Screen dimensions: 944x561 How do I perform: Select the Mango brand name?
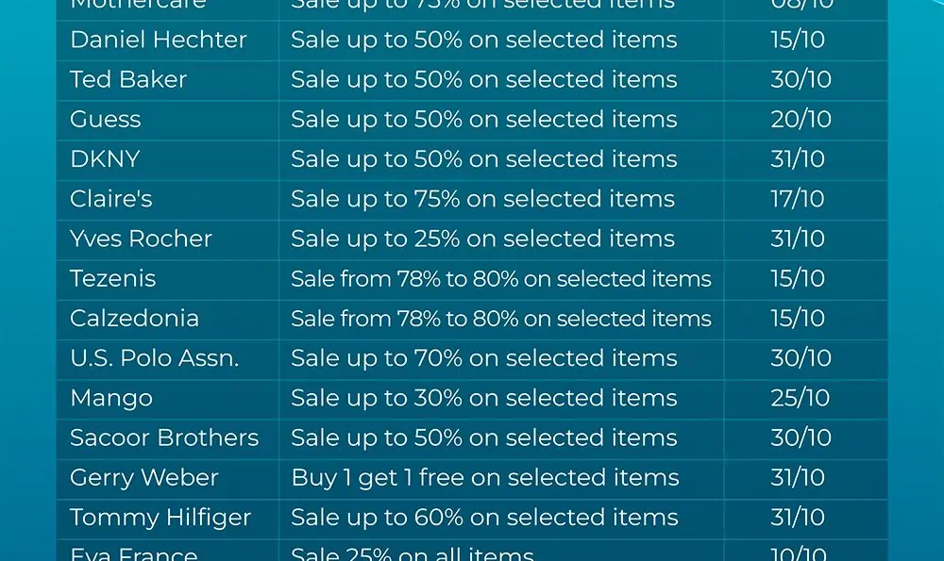[111, 398]
